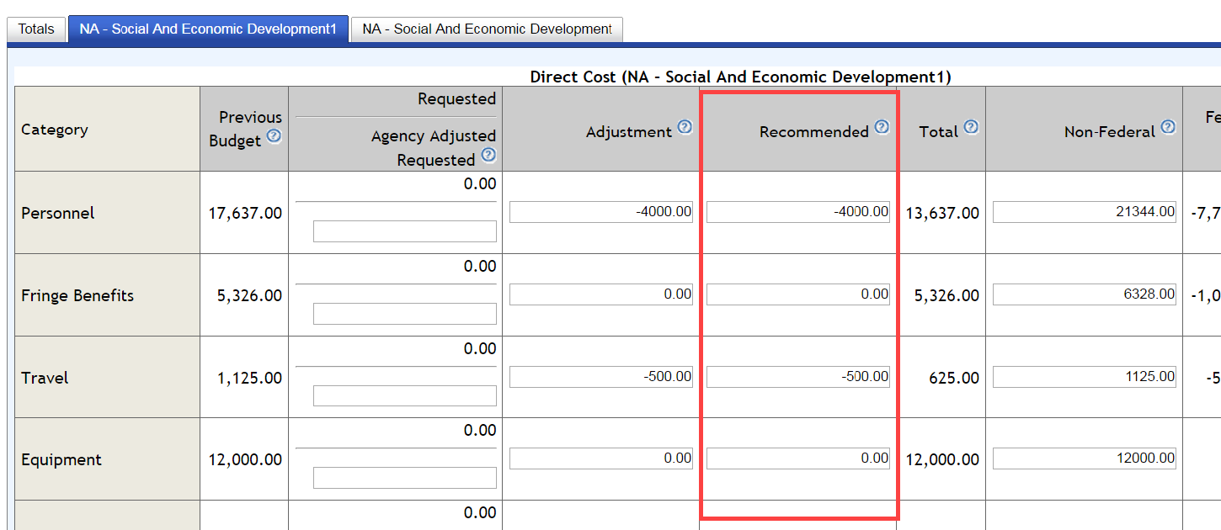Click help icon next to Previous Budget

[x=274, y=136]
